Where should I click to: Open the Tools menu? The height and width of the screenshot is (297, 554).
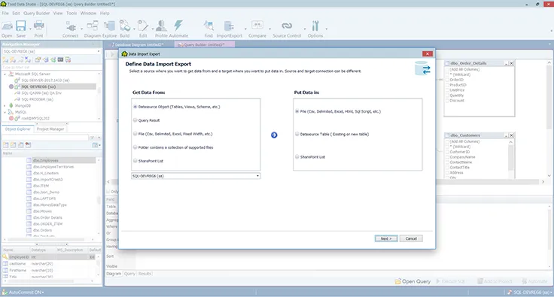coord(72,13)
